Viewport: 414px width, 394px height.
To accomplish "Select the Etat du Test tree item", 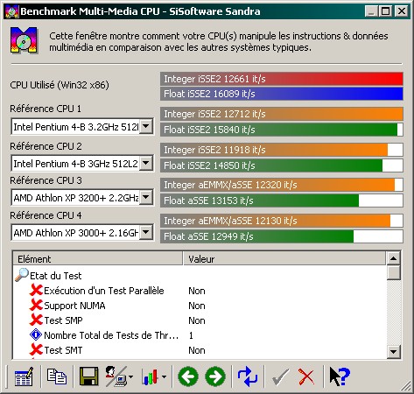I will [x=55, y=276].
